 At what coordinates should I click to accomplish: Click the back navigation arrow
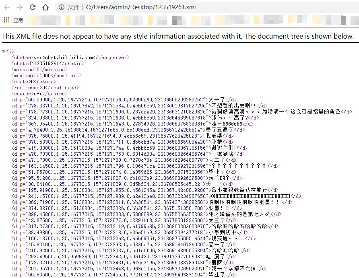click(x=7, y=7)
